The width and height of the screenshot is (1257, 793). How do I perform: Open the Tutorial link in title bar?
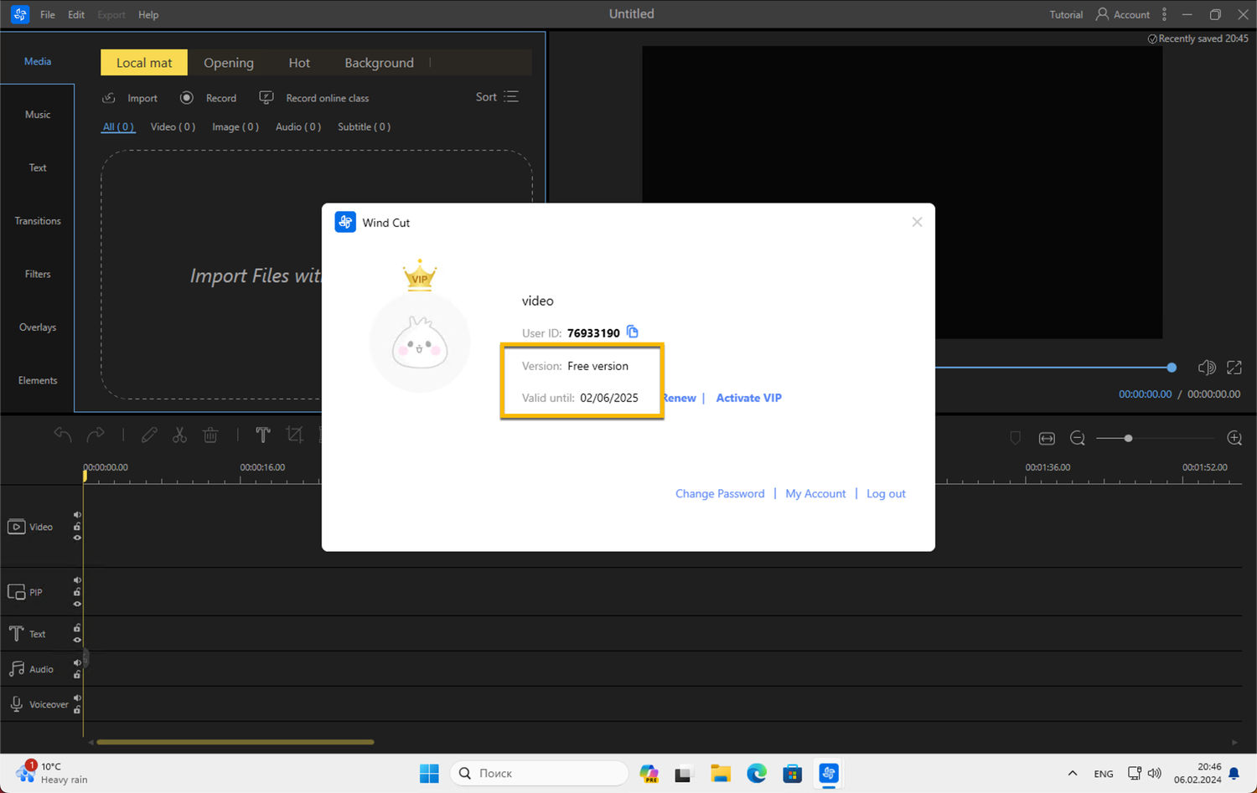pos(1066,14)
